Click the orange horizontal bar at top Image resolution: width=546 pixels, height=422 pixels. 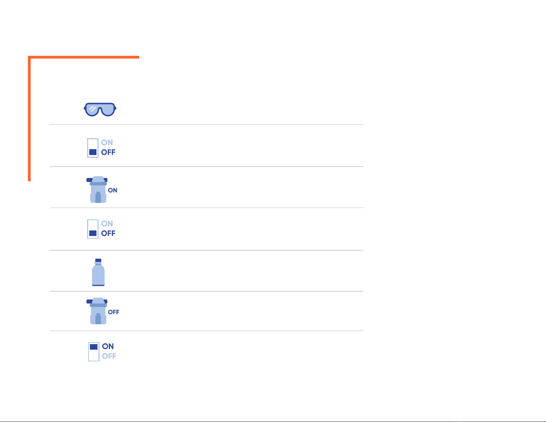pyautogui.click(x=83, y=57)
